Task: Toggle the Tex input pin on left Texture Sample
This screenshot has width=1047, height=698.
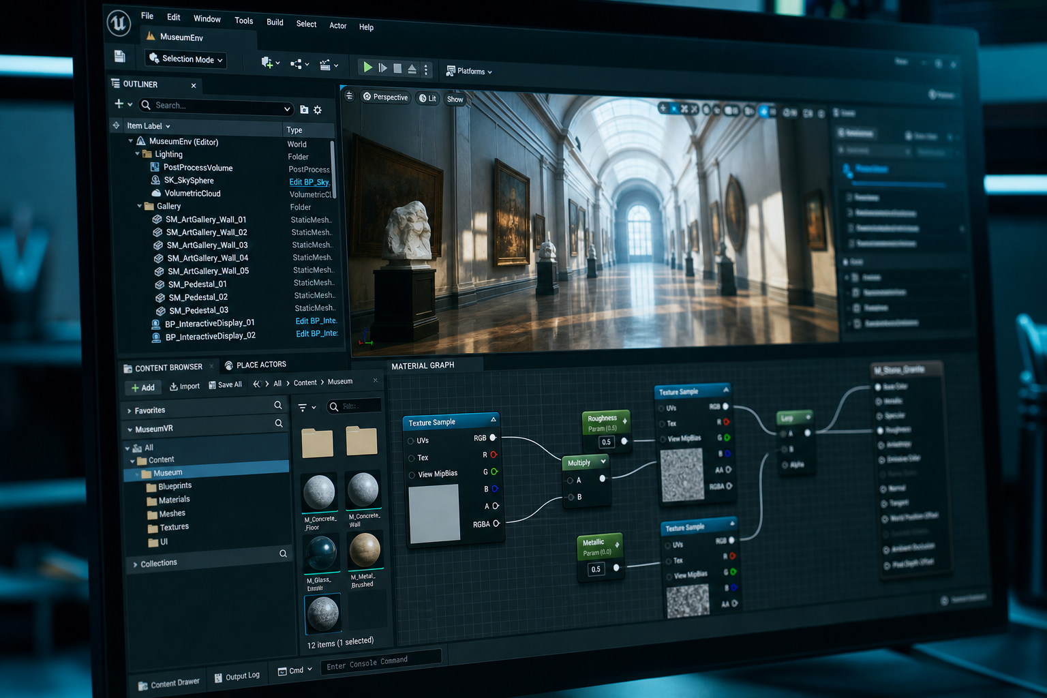Action: pos(412,458)
